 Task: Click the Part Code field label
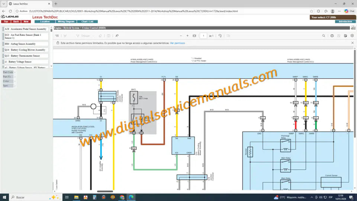tap(8, 72)
